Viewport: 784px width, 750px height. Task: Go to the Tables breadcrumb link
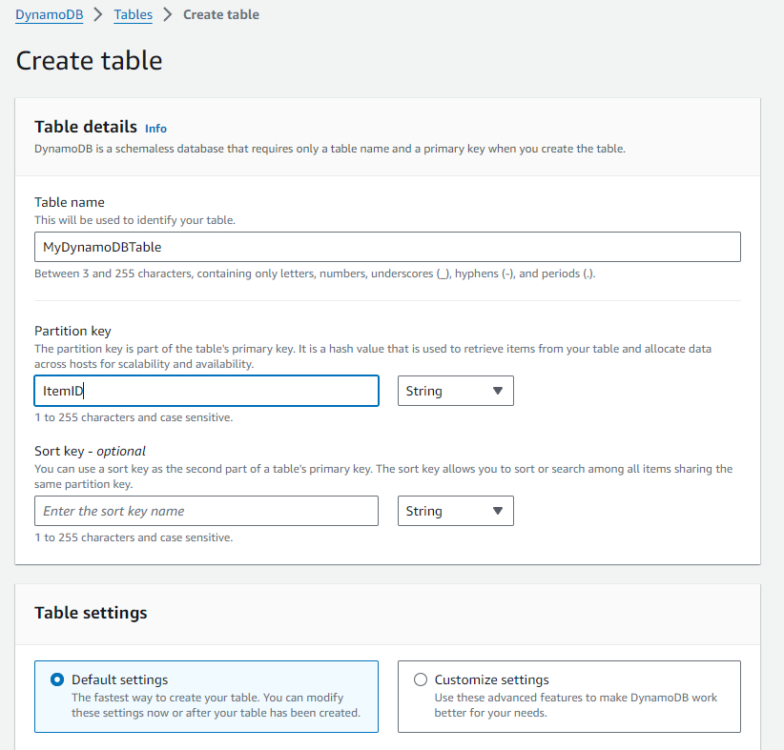pos(133,14)
